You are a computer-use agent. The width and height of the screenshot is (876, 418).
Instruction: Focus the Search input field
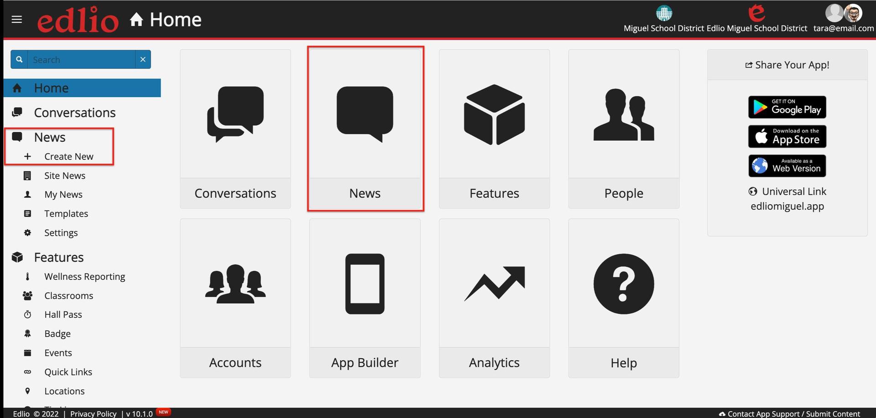81,60
